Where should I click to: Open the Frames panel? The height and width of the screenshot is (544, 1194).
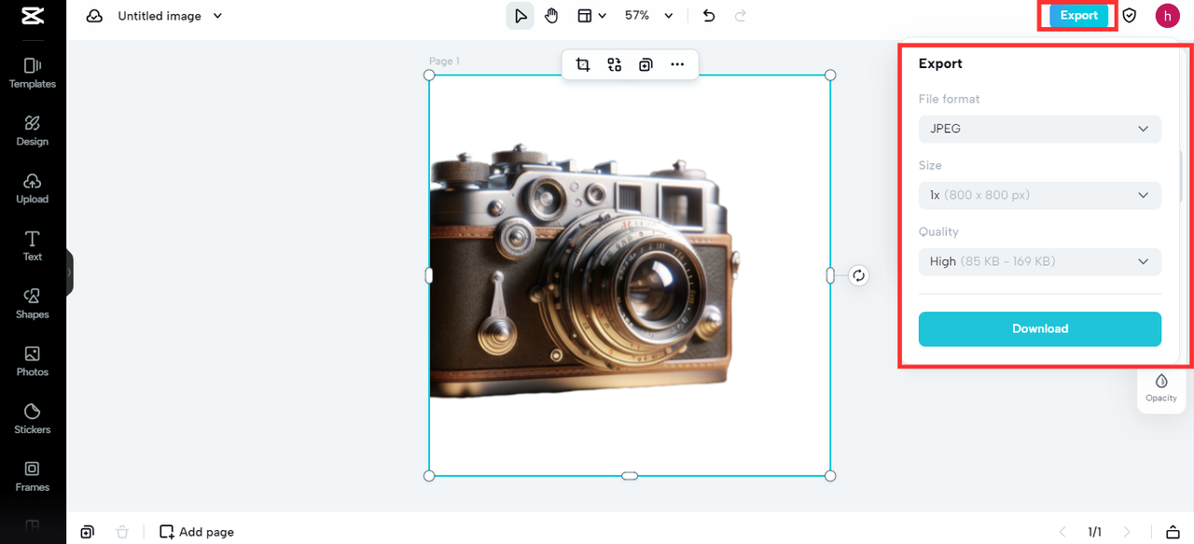click(33, 476)
